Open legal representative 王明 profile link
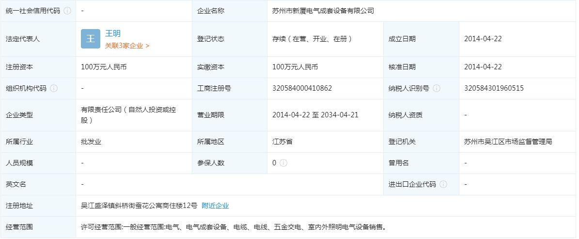579x239 pixels. point(113,33)
